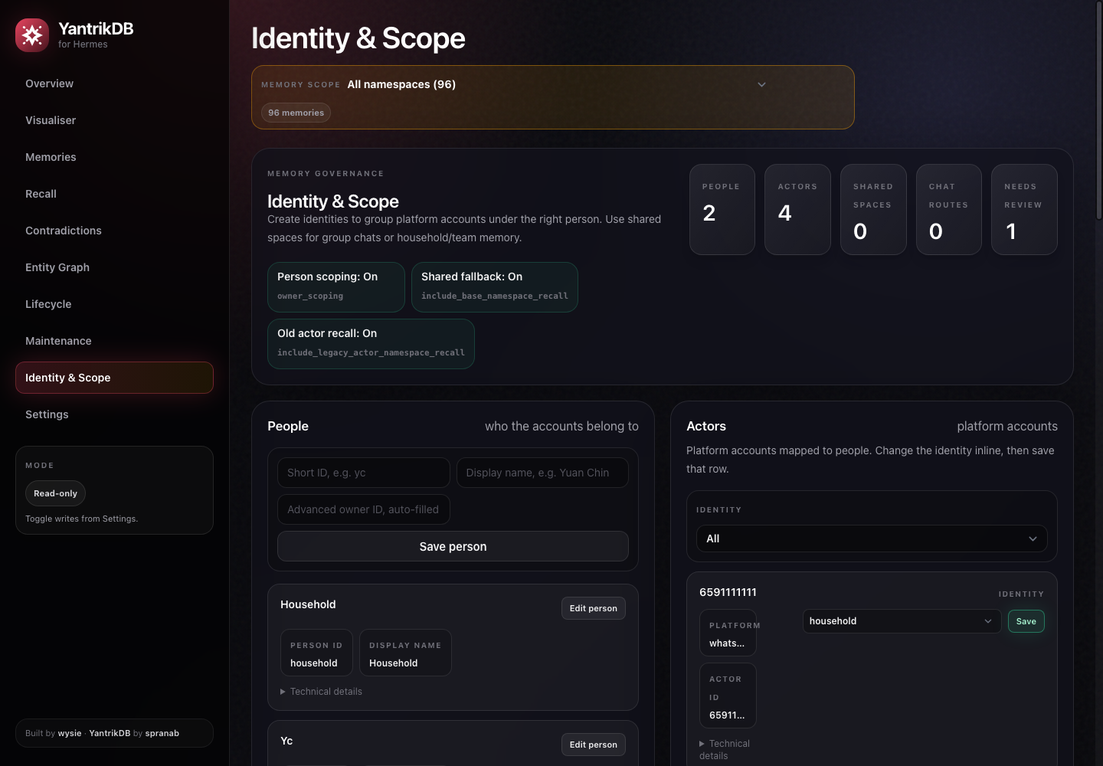The width and height of the screenshot is (1103, 766).
Task: Click the Chat Routes count card
Action: [948, 209]
